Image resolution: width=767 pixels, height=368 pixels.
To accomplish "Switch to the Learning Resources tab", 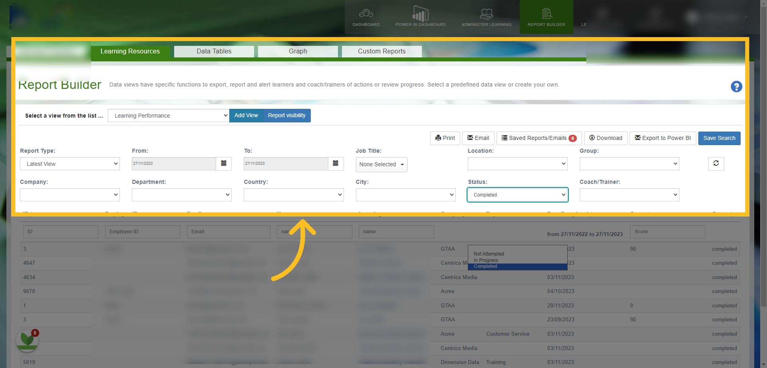I will click(130, 51).
